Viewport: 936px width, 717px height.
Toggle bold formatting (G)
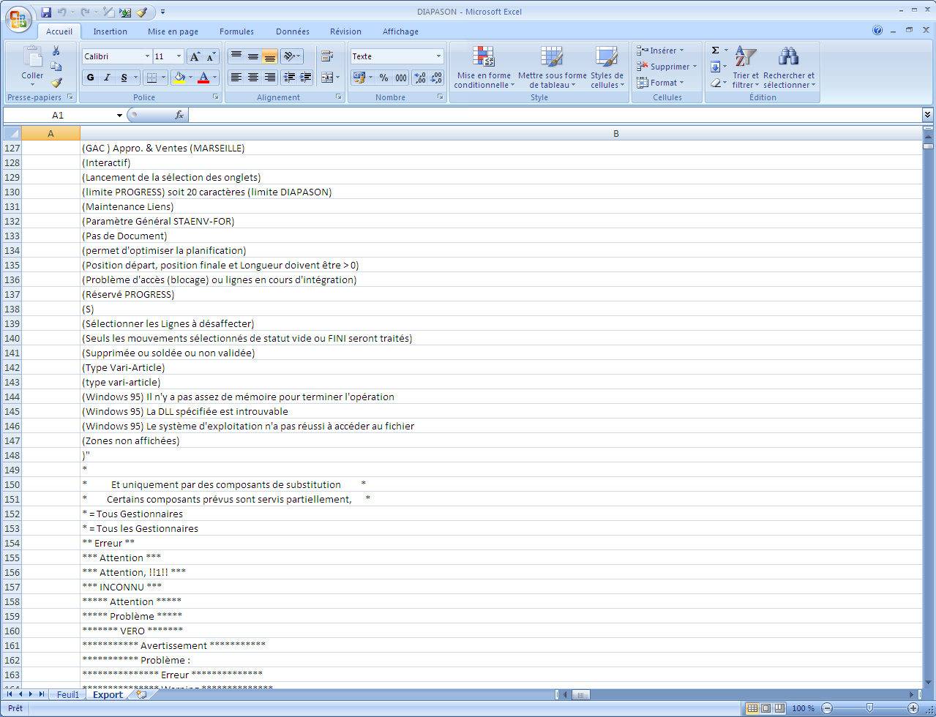tap(90, 78)
